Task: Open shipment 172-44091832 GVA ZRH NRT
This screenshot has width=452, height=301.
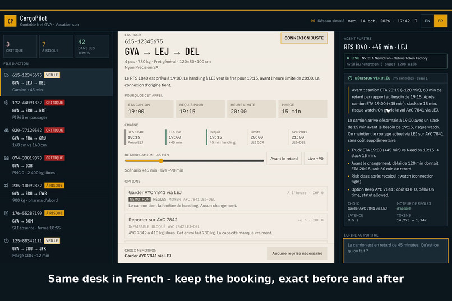Action: [x=57, y=110]
